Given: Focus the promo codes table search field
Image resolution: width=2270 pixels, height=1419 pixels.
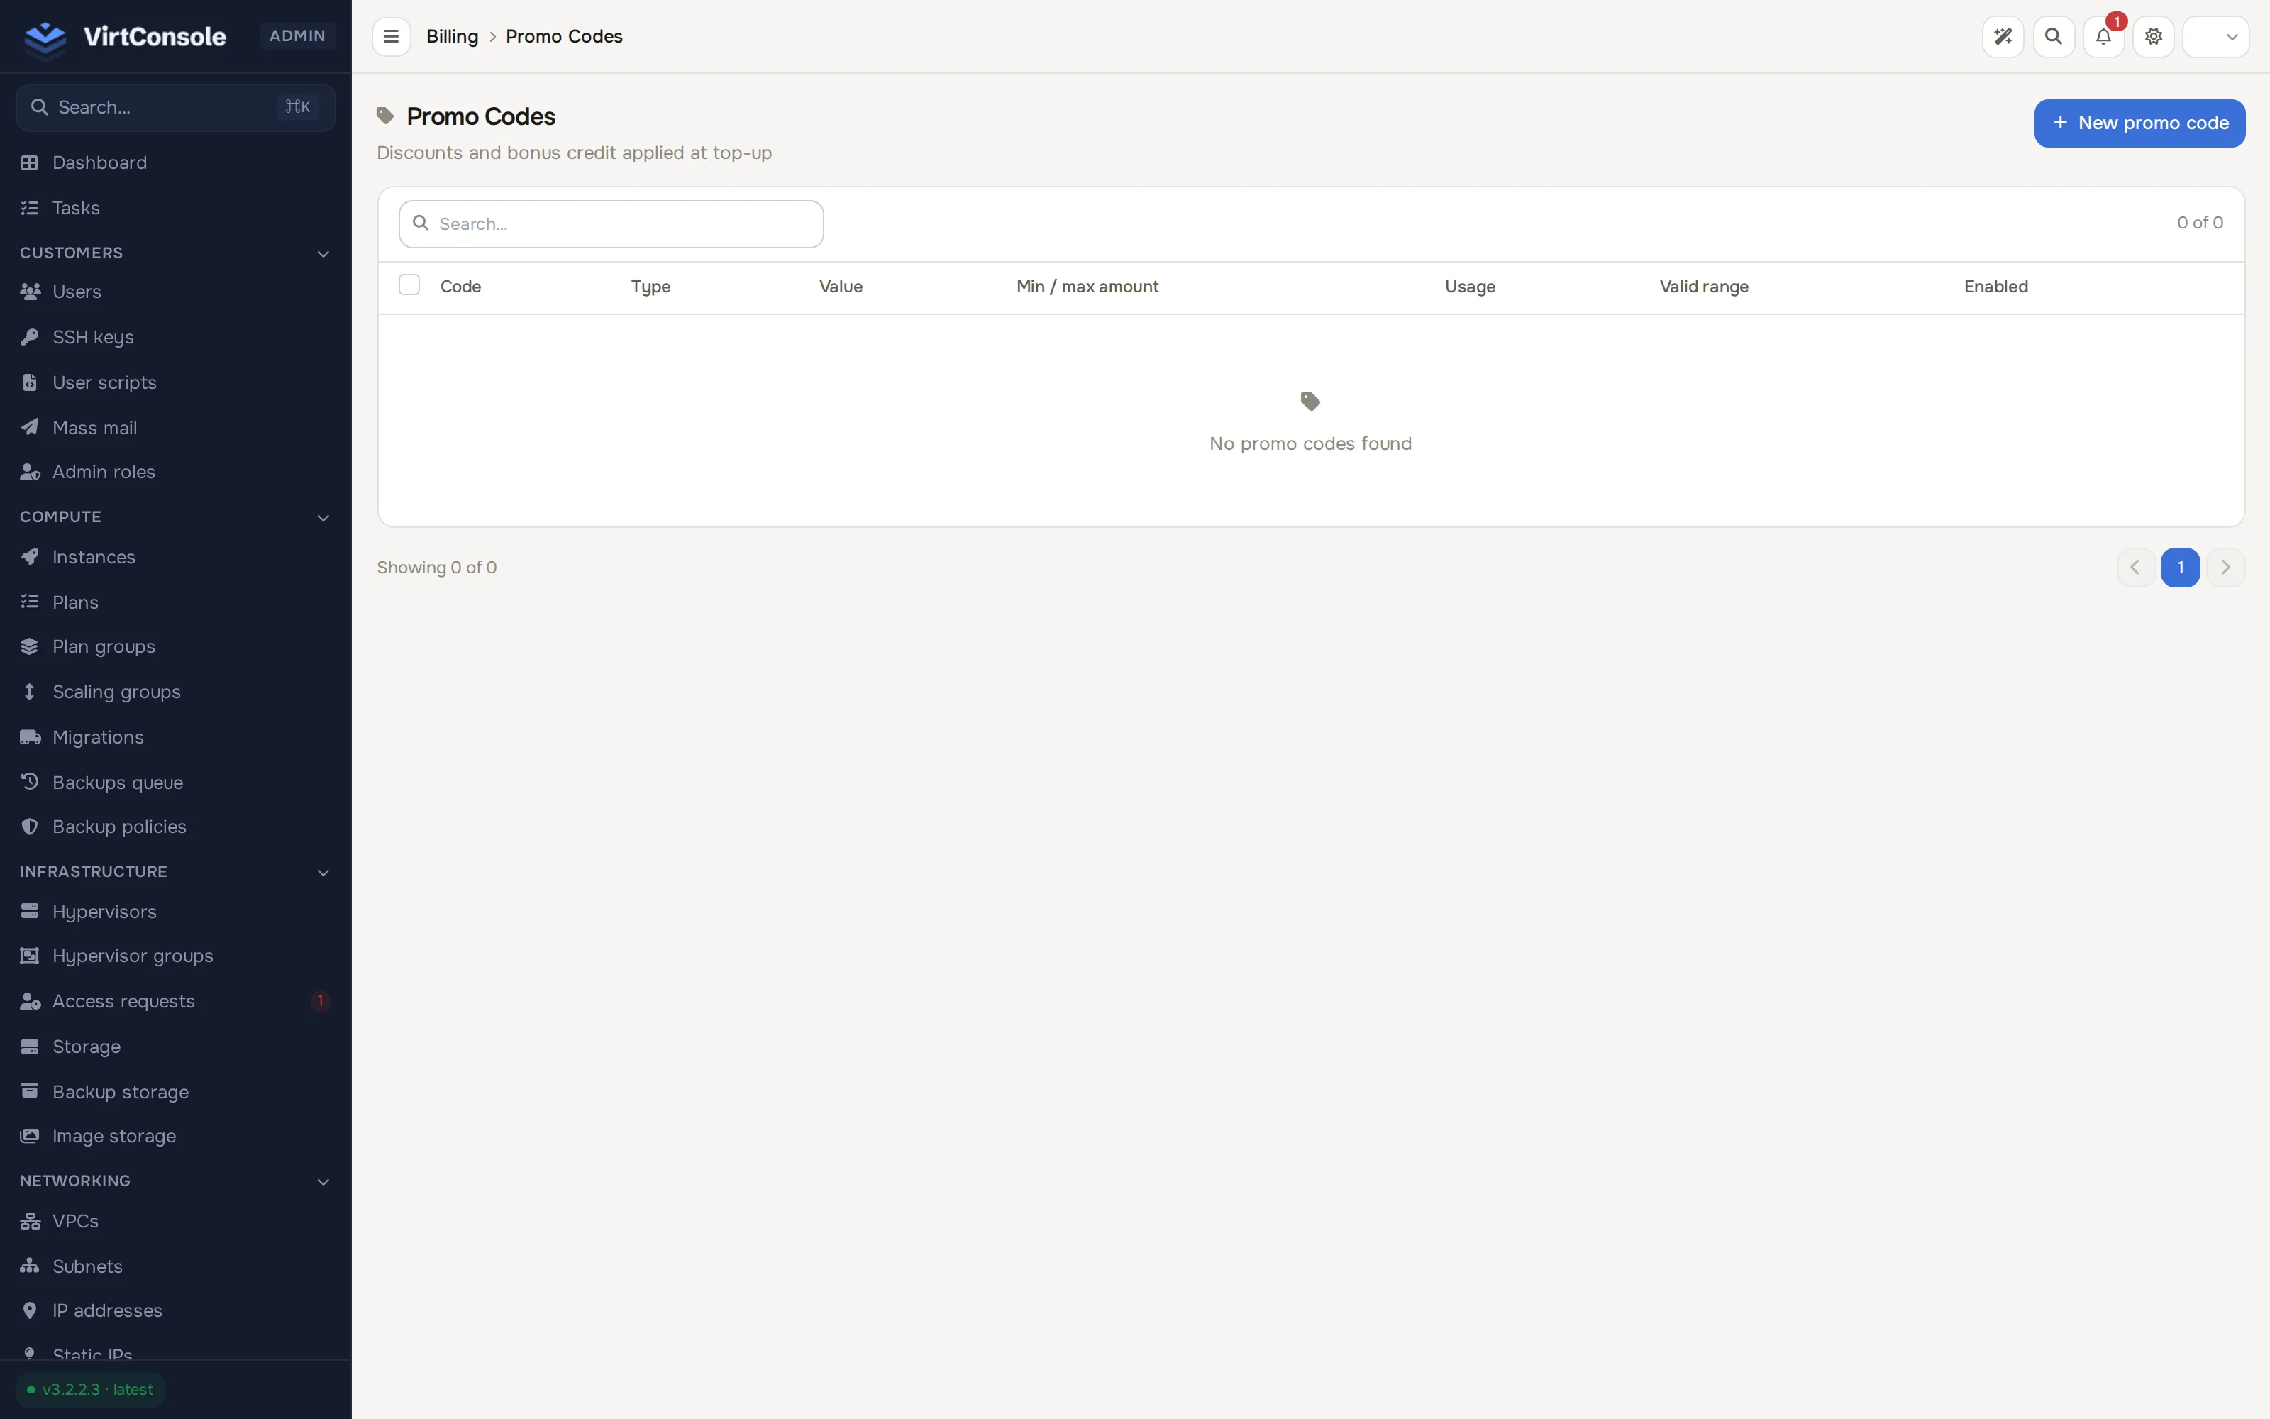Looking at the screenshot, I should 611,224.
